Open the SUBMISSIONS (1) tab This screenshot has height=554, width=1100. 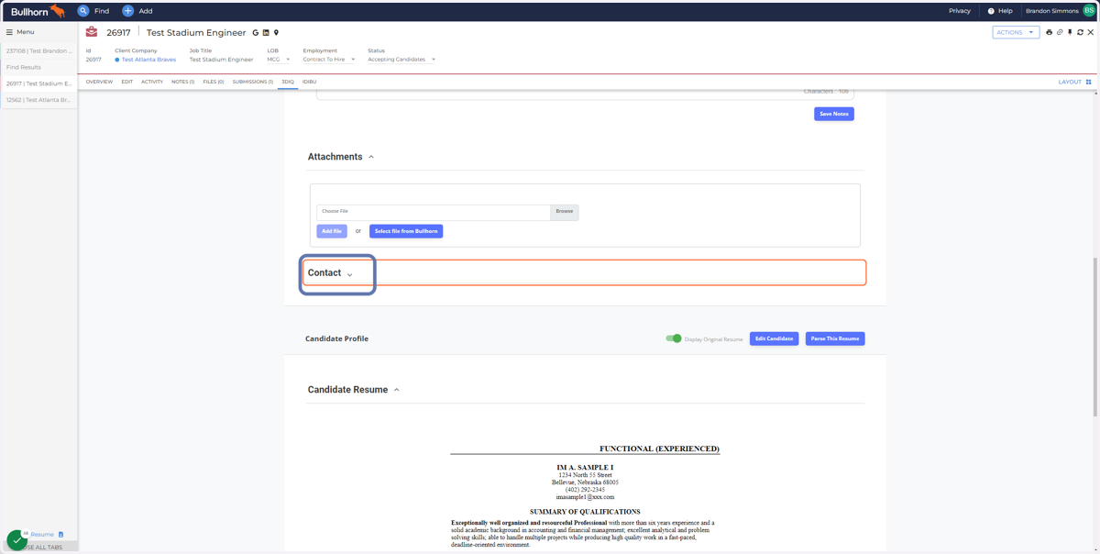coord(253,82)
